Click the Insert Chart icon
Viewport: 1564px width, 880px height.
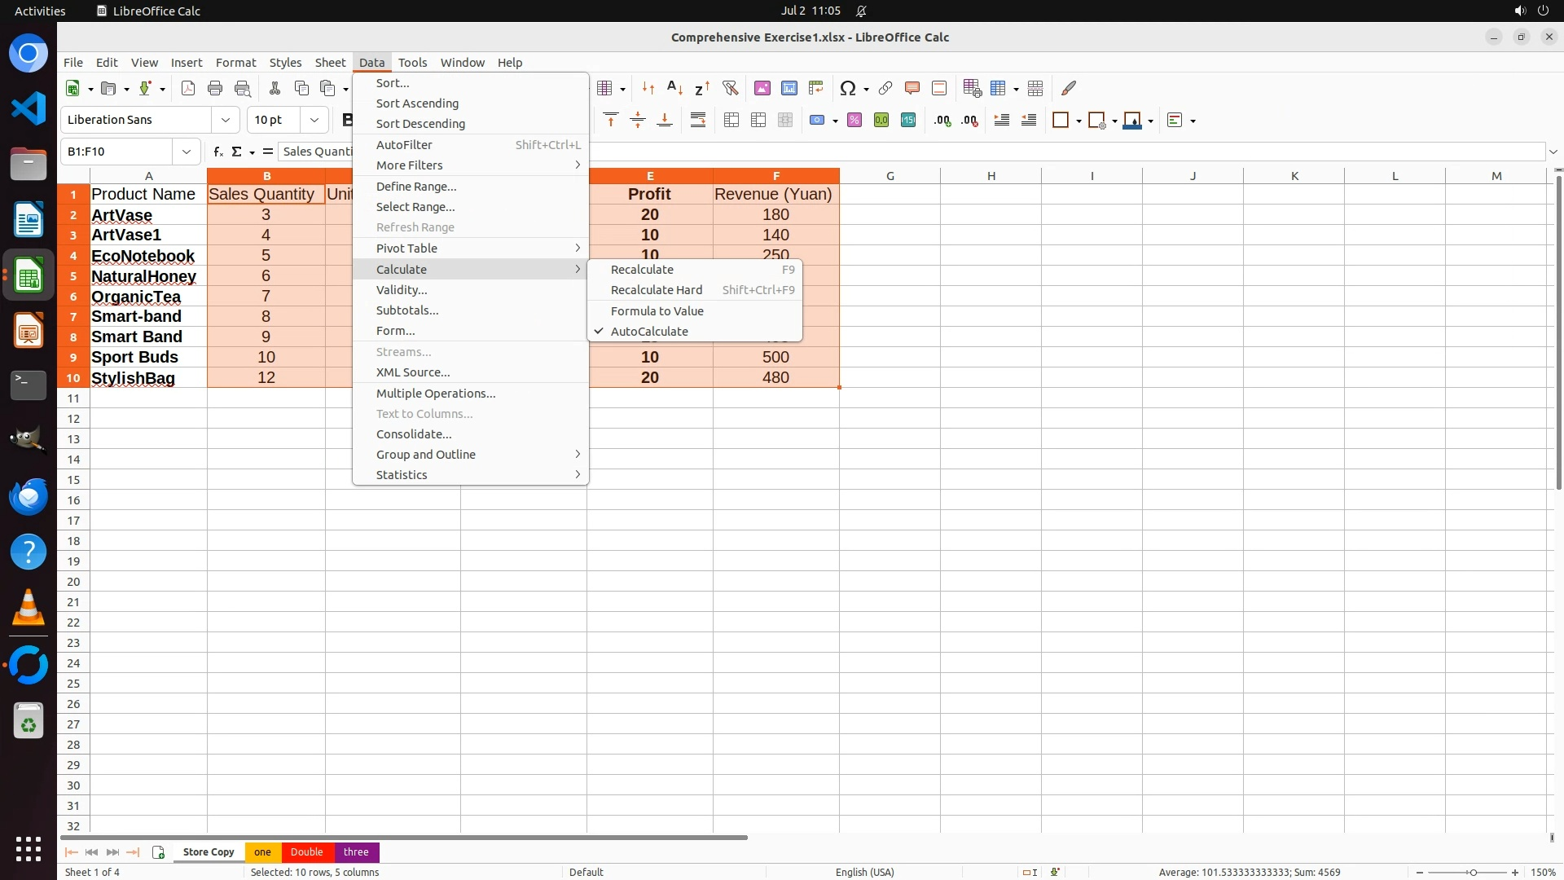click(789, 88)
